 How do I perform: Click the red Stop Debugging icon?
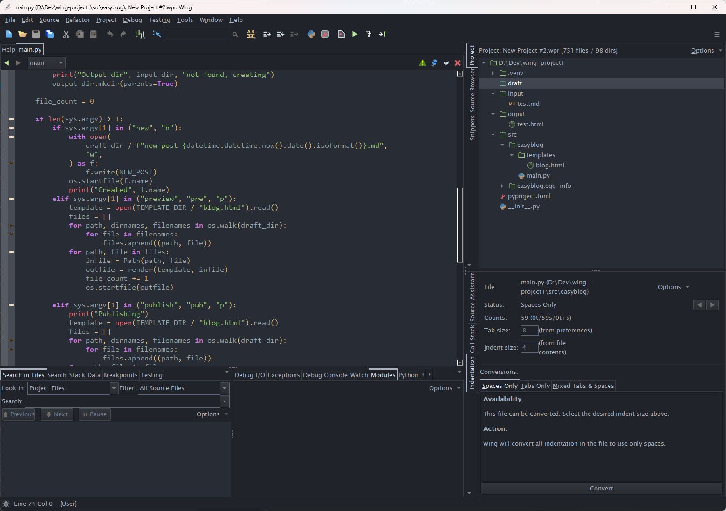[x=325, y=34]
